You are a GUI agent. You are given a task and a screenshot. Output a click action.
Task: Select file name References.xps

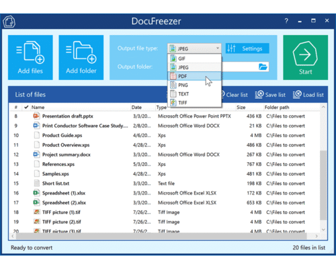tap(58, 164)
